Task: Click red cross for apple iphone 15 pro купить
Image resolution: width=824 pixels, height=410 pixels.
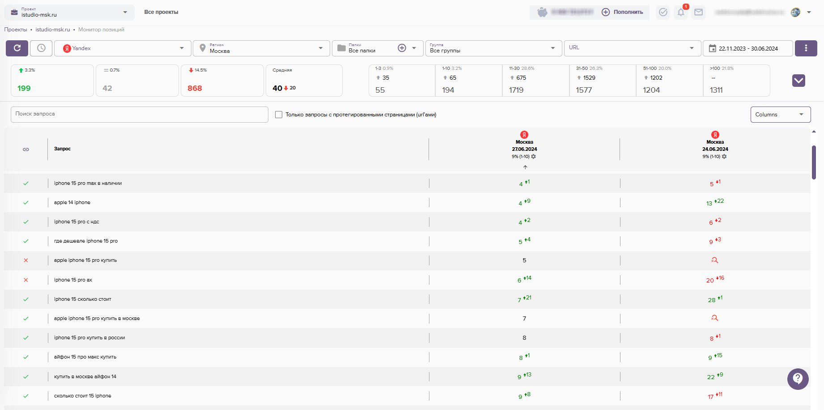Action: click(26, 261)
